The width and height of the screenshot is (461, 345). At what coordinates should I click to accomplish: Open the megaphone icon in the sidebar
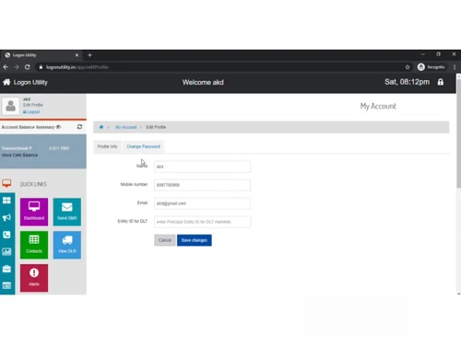pos(6,218)
